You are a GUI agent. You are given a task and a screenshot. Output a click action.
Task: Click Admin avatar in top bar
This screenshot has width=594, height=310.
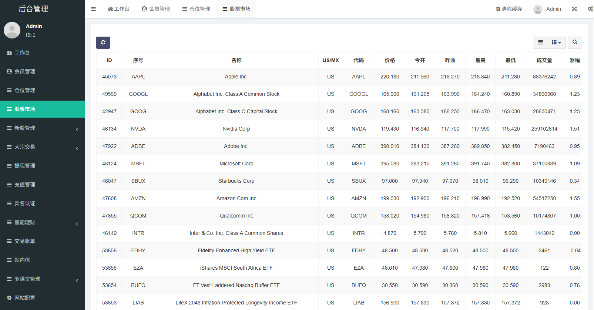click(538, 9)
